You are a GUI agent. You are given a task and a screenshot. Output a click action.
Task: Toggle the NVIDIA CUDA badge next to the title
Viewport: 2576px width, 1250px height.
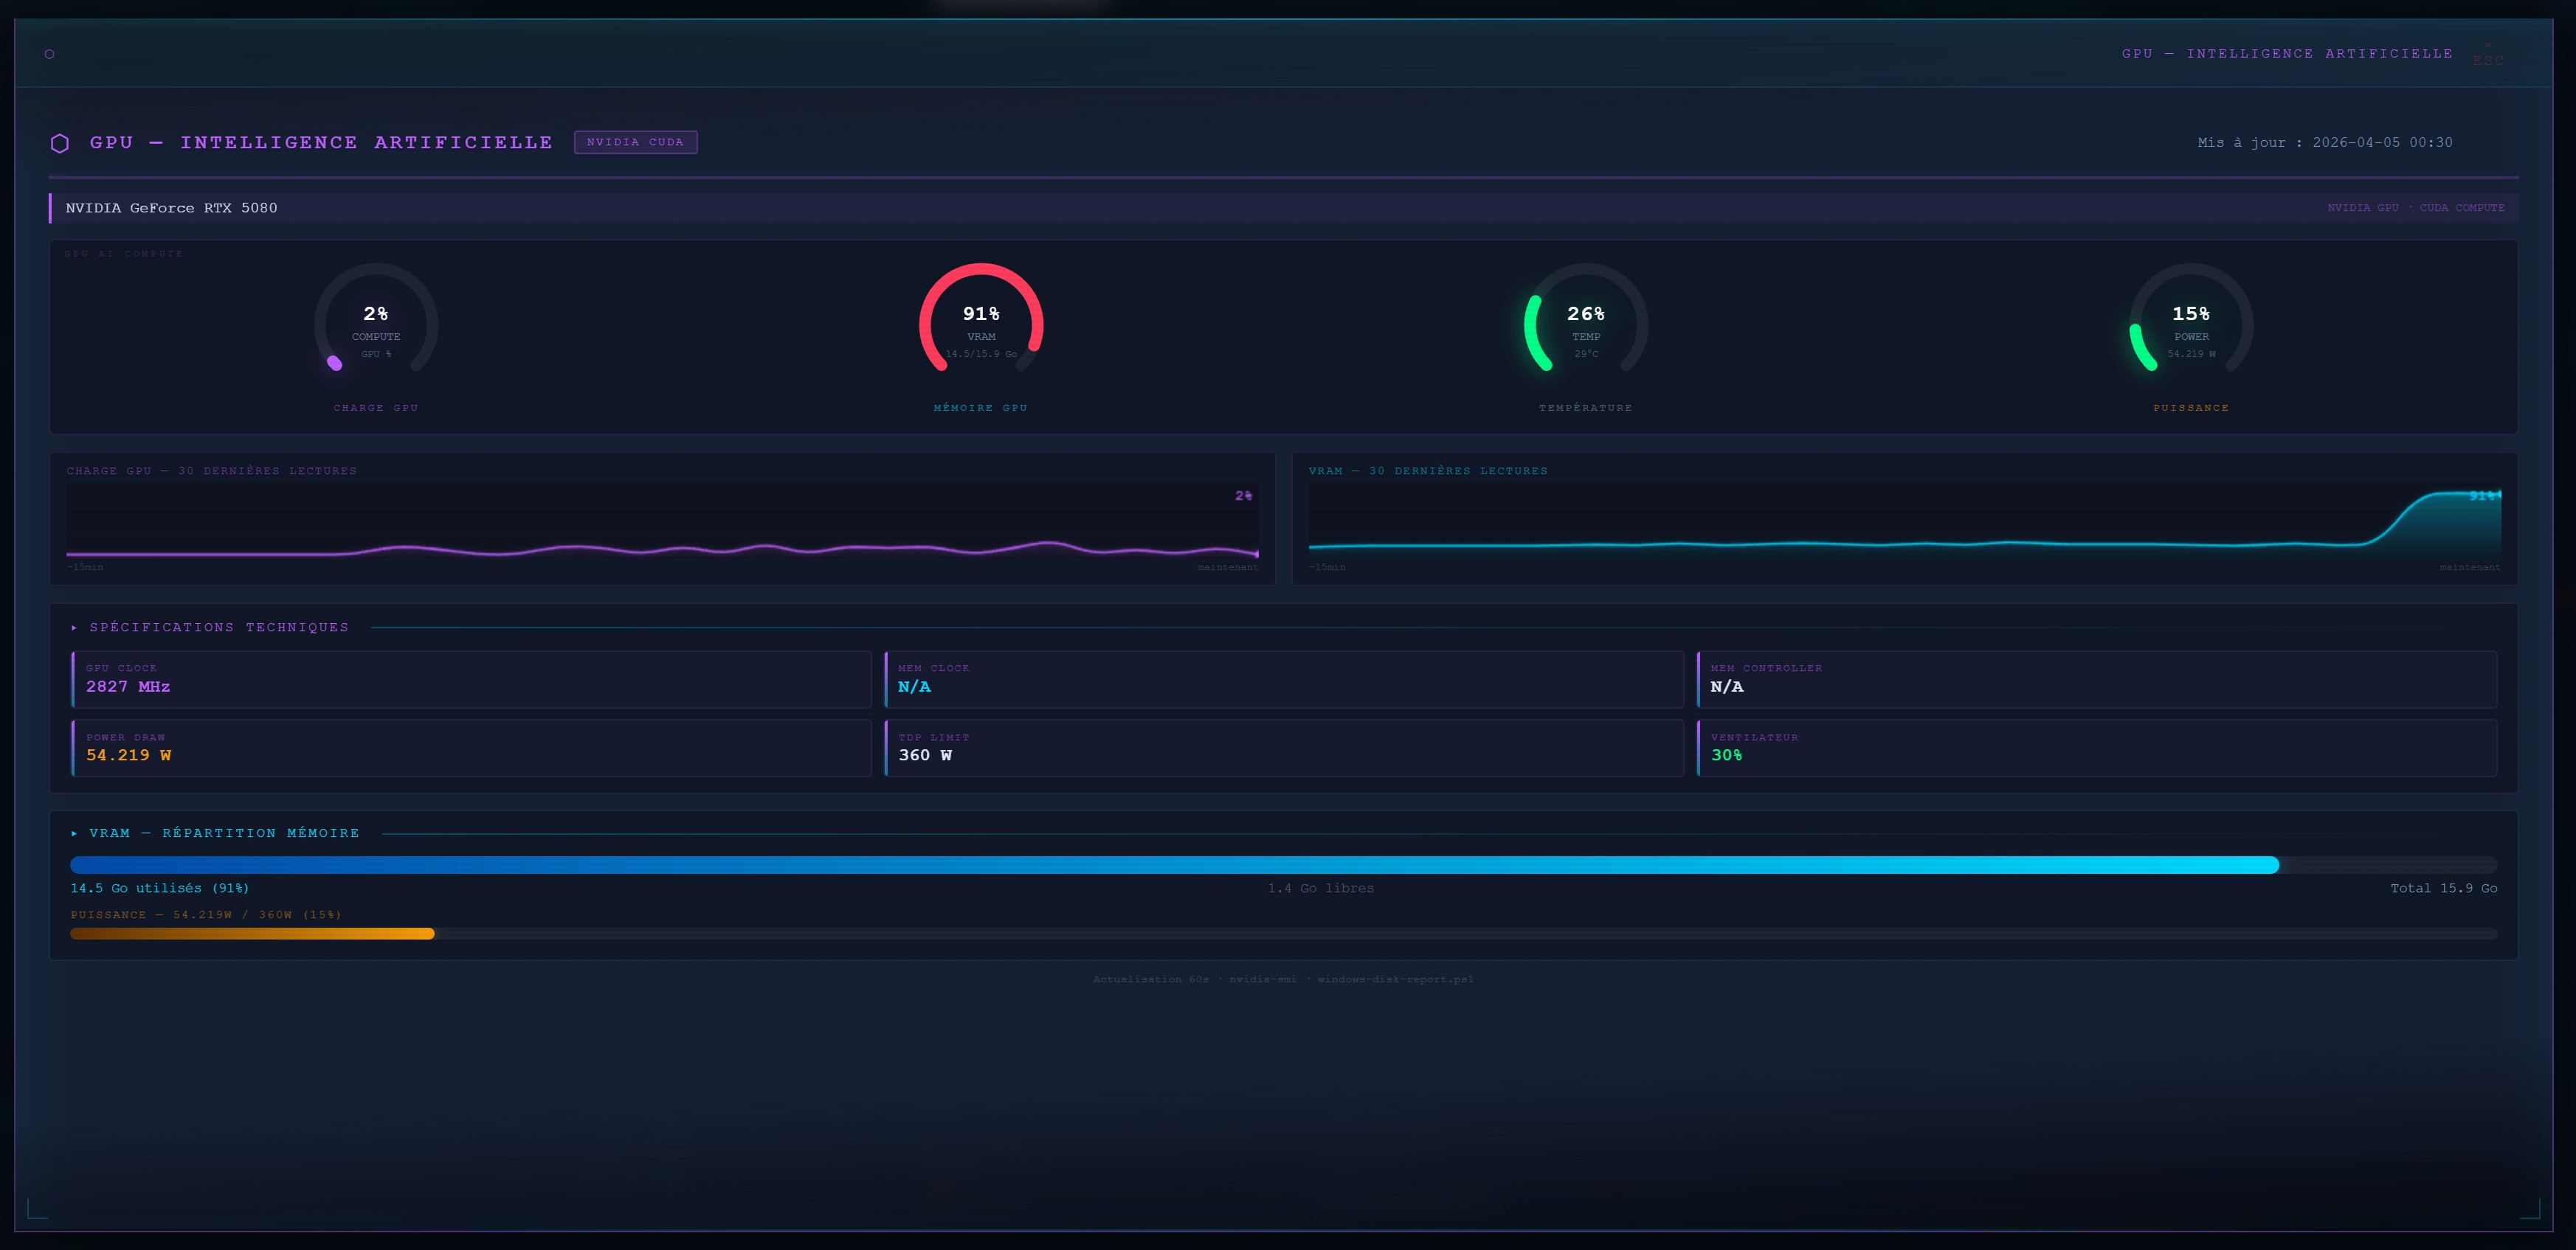click(636, 142)
